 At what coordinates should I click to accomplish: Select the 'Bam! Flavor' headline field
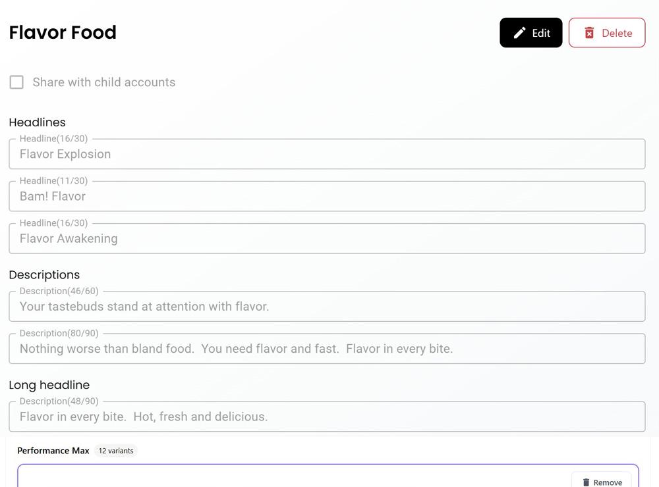pos(327,197)
